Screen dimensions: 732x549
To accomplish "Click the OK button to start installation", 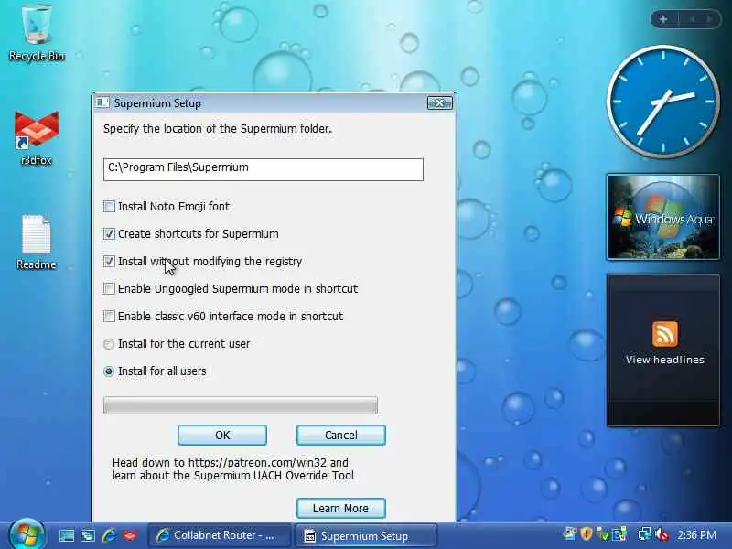I will point(222,436).
